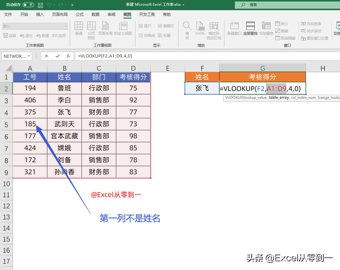Cancel formula entry with the X icon

pyautogui.click(x=47, y=56)
